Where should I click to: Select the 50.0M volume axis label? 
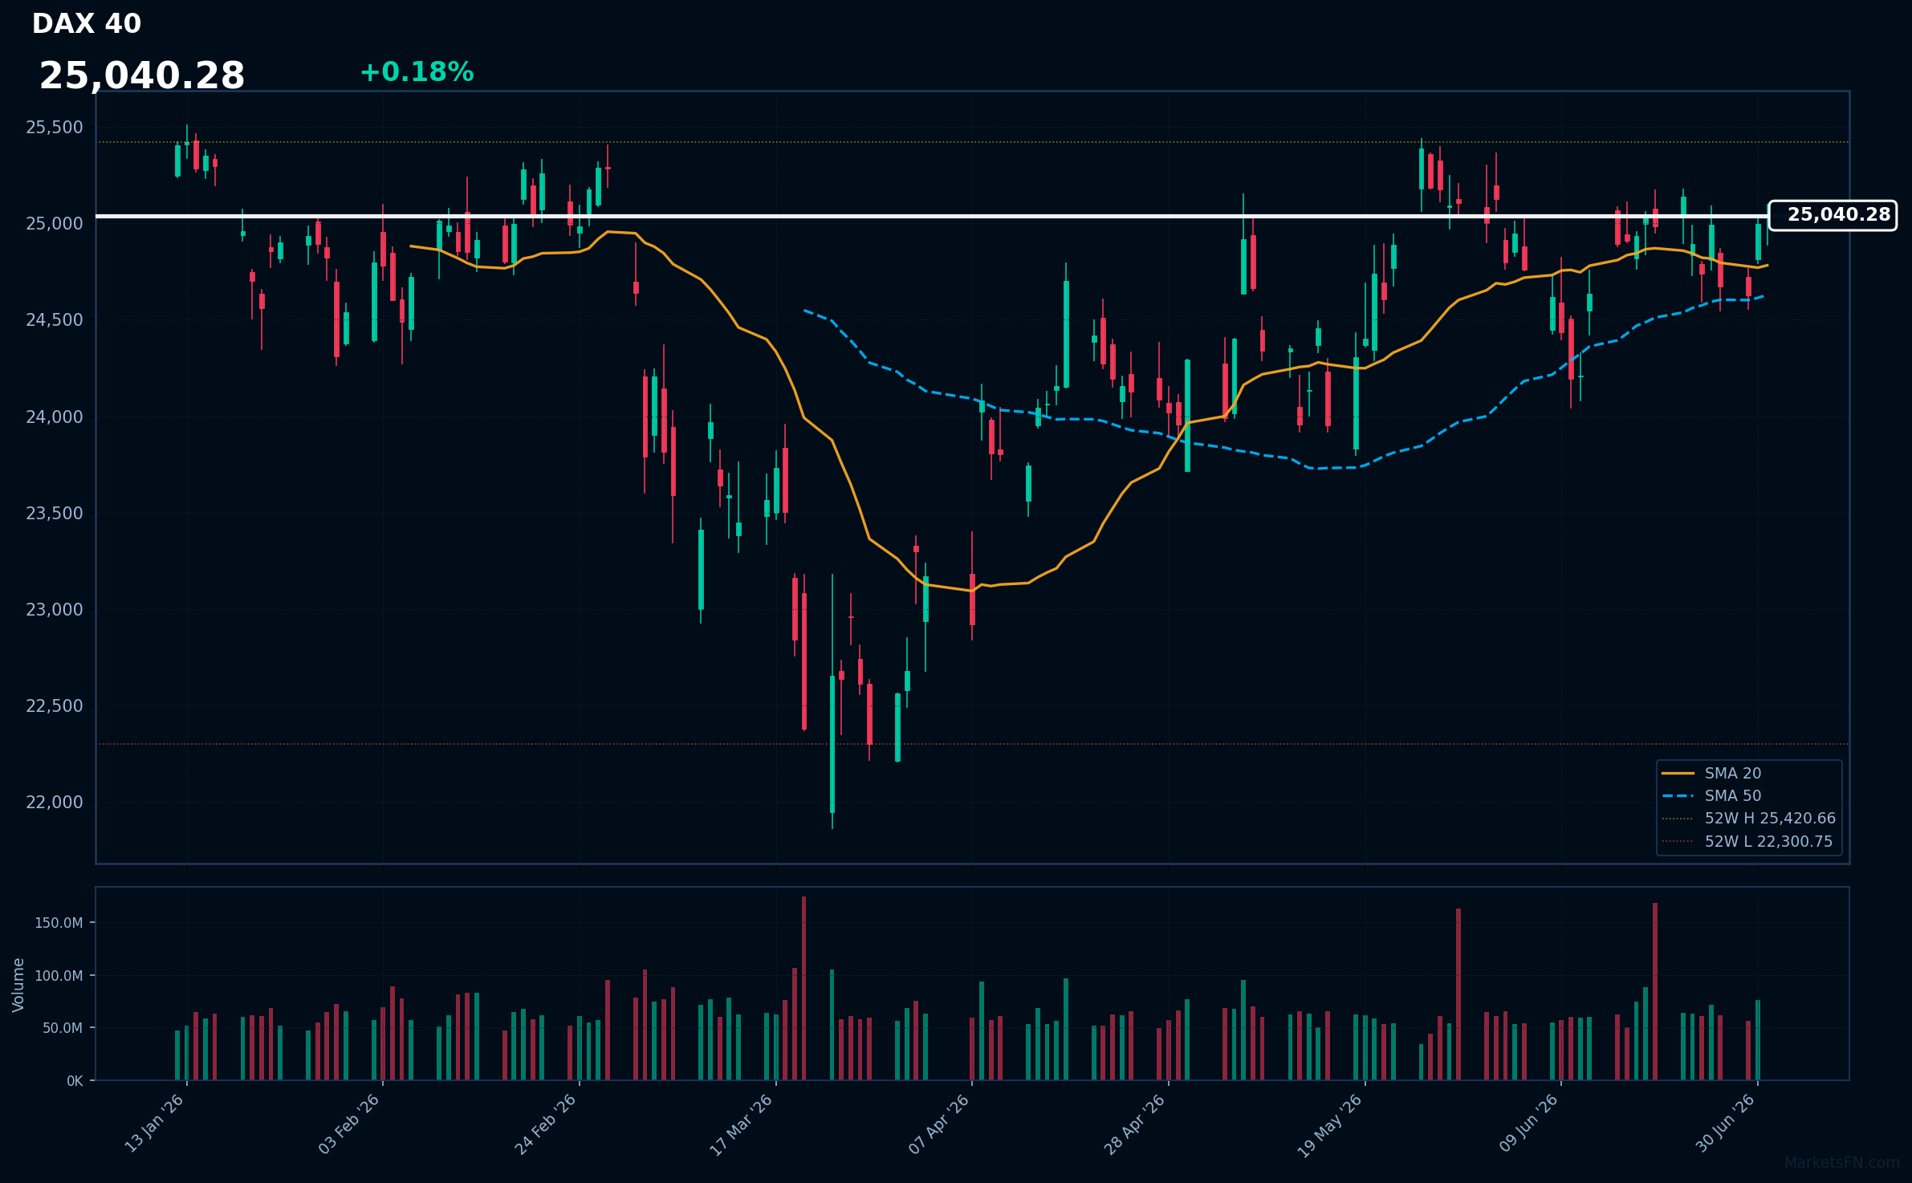tap(63, 1028)
